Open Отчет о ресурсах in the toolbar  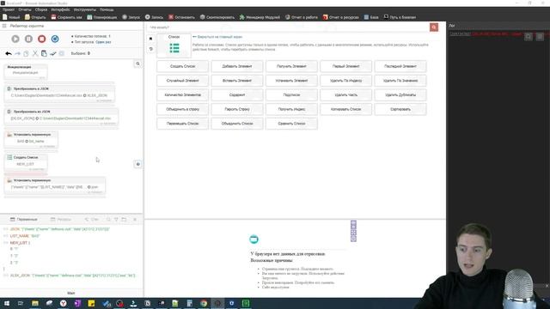[340, 17]
